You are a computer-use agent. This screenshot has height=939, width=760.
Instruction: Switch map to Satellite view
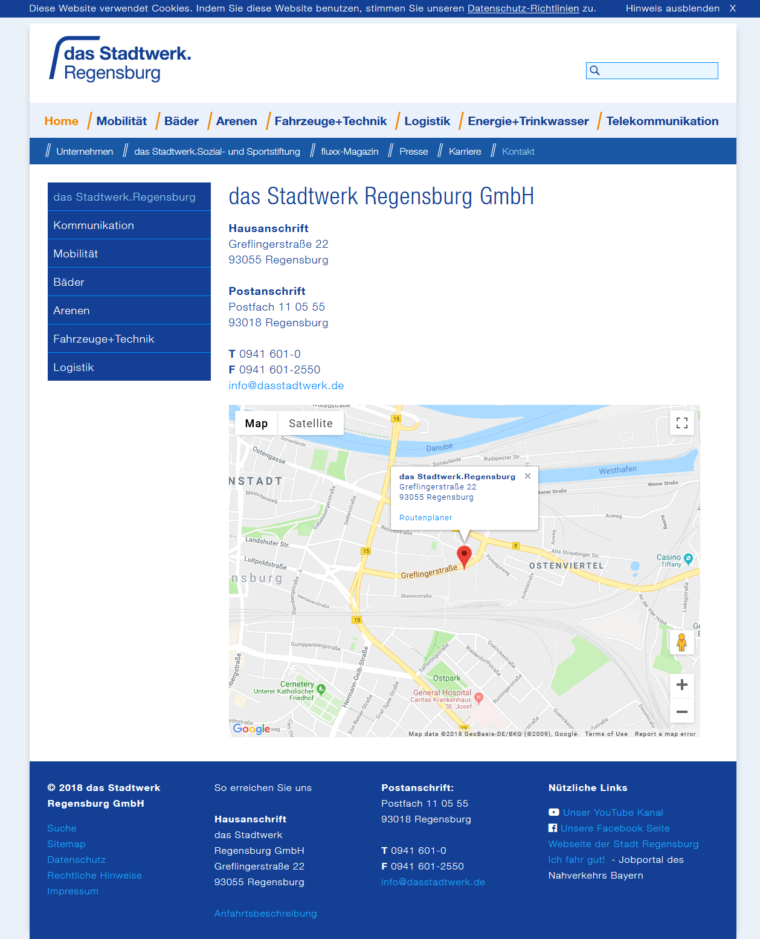(x=311, y=424)
